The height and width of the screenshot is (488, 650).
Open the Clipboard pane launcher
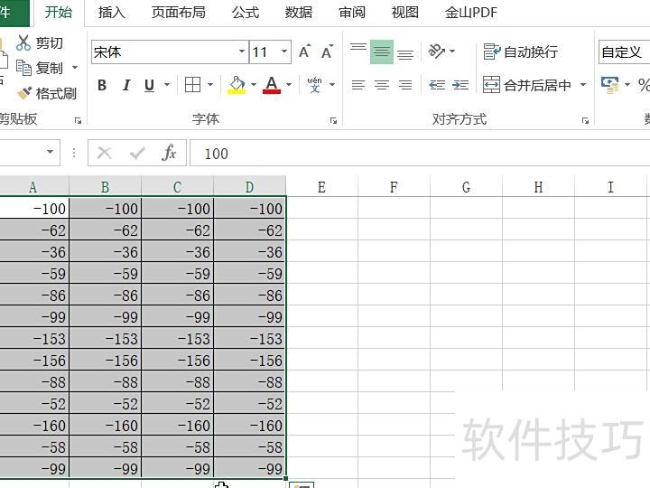pos(78,121)
